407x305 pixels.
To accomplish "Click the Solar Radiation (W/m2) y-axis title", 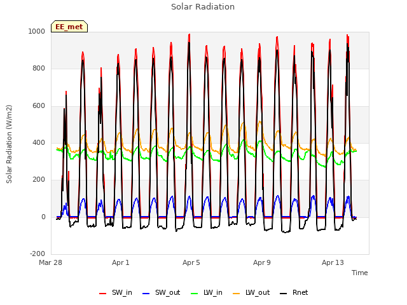I will pos(9,144).
